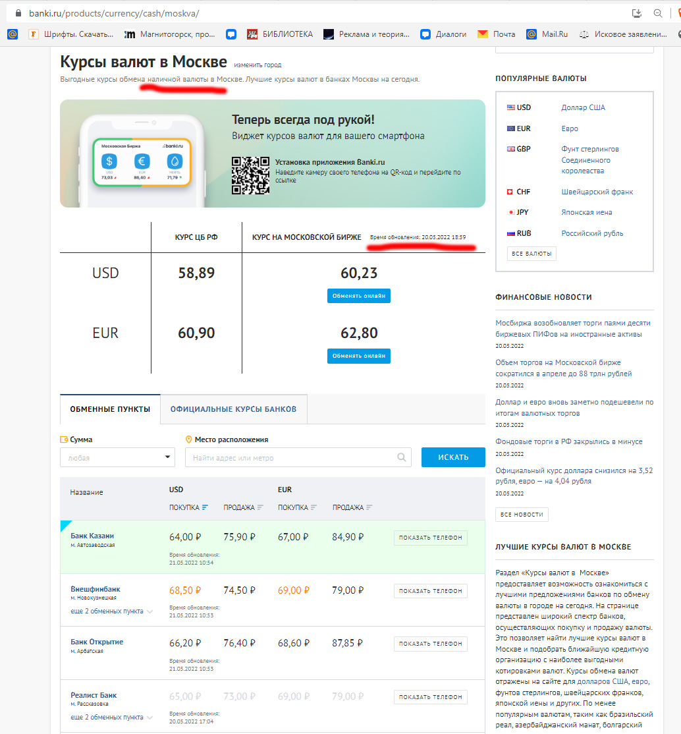Image resolution: width=681 pixels, height=734 pixels.
Task: Open news Официальный курс доллара снизился
Action: pyautogui.click(x=574, y=476)
